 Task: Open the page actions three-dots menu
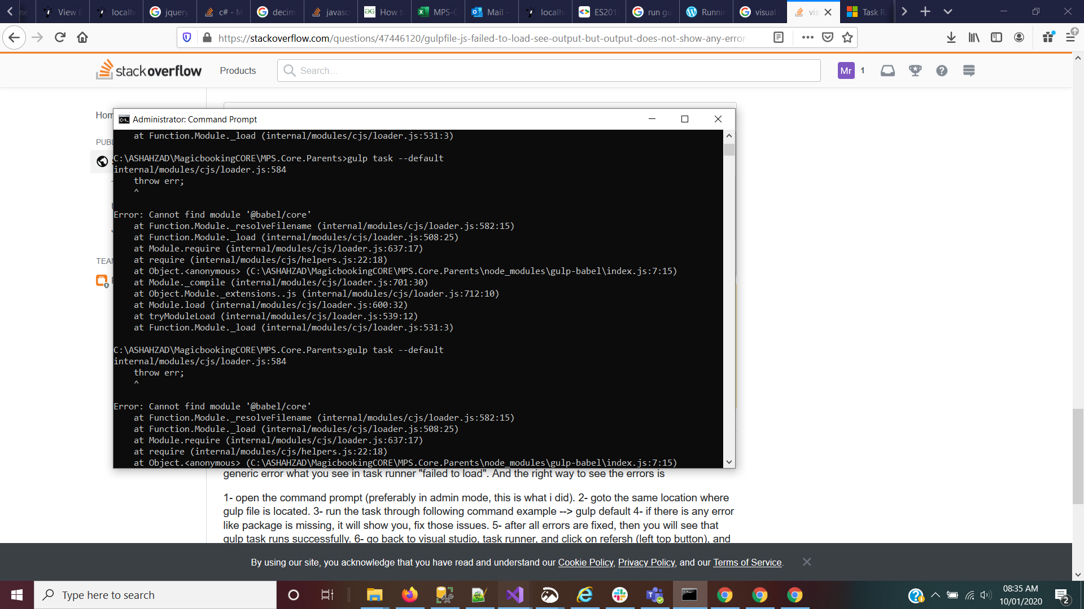coord(807,38)
